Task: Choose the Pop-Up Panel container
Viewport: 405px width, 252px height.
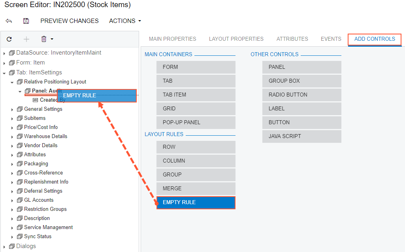Action: [x=196, y=122]
